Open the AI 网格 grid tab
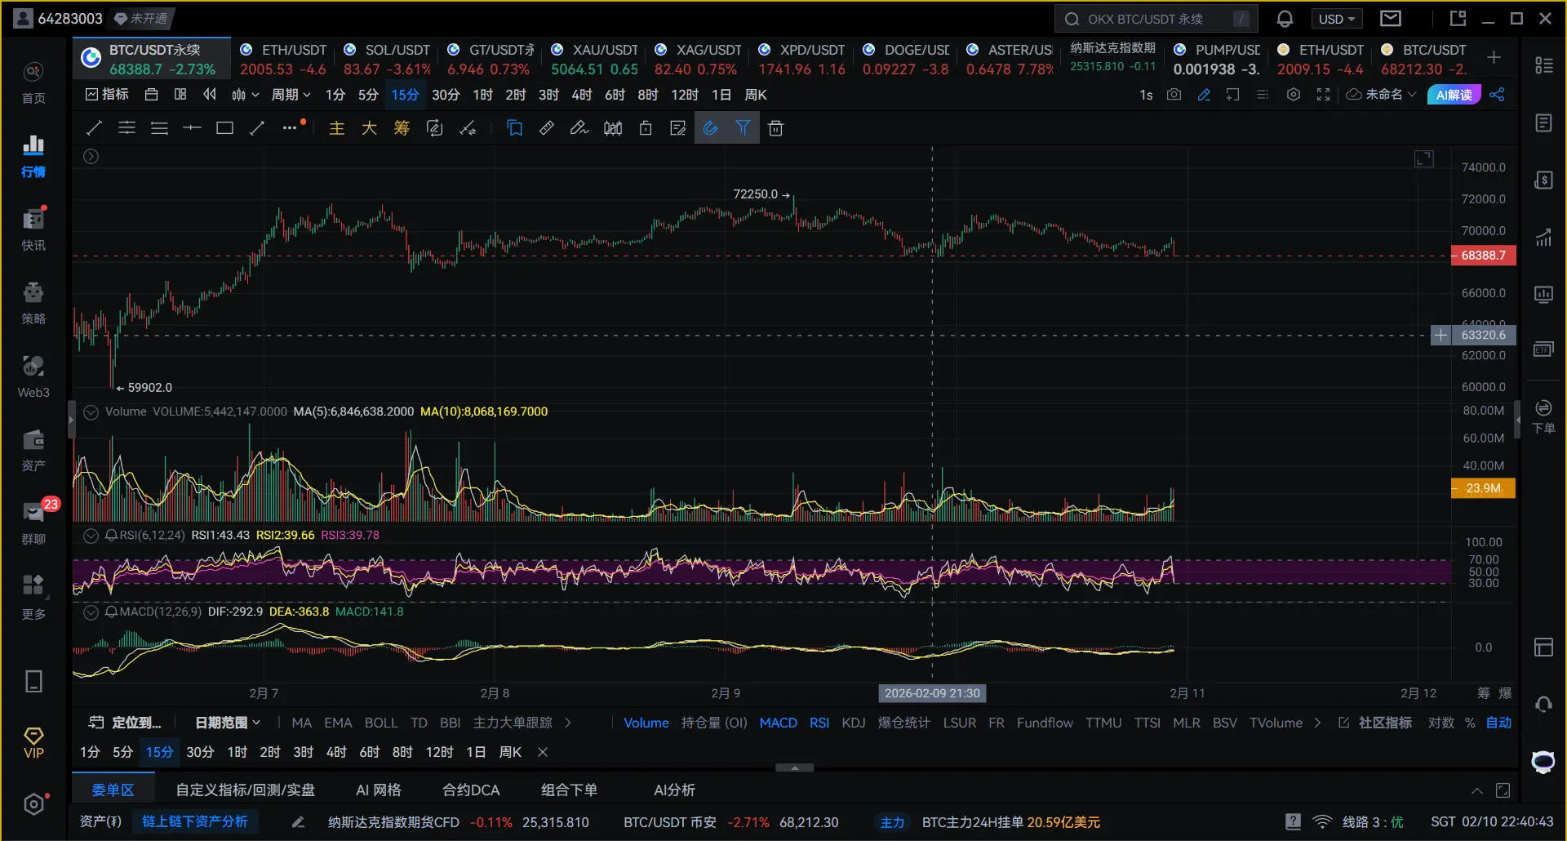Screen dimensions: 1567x841 379,790
